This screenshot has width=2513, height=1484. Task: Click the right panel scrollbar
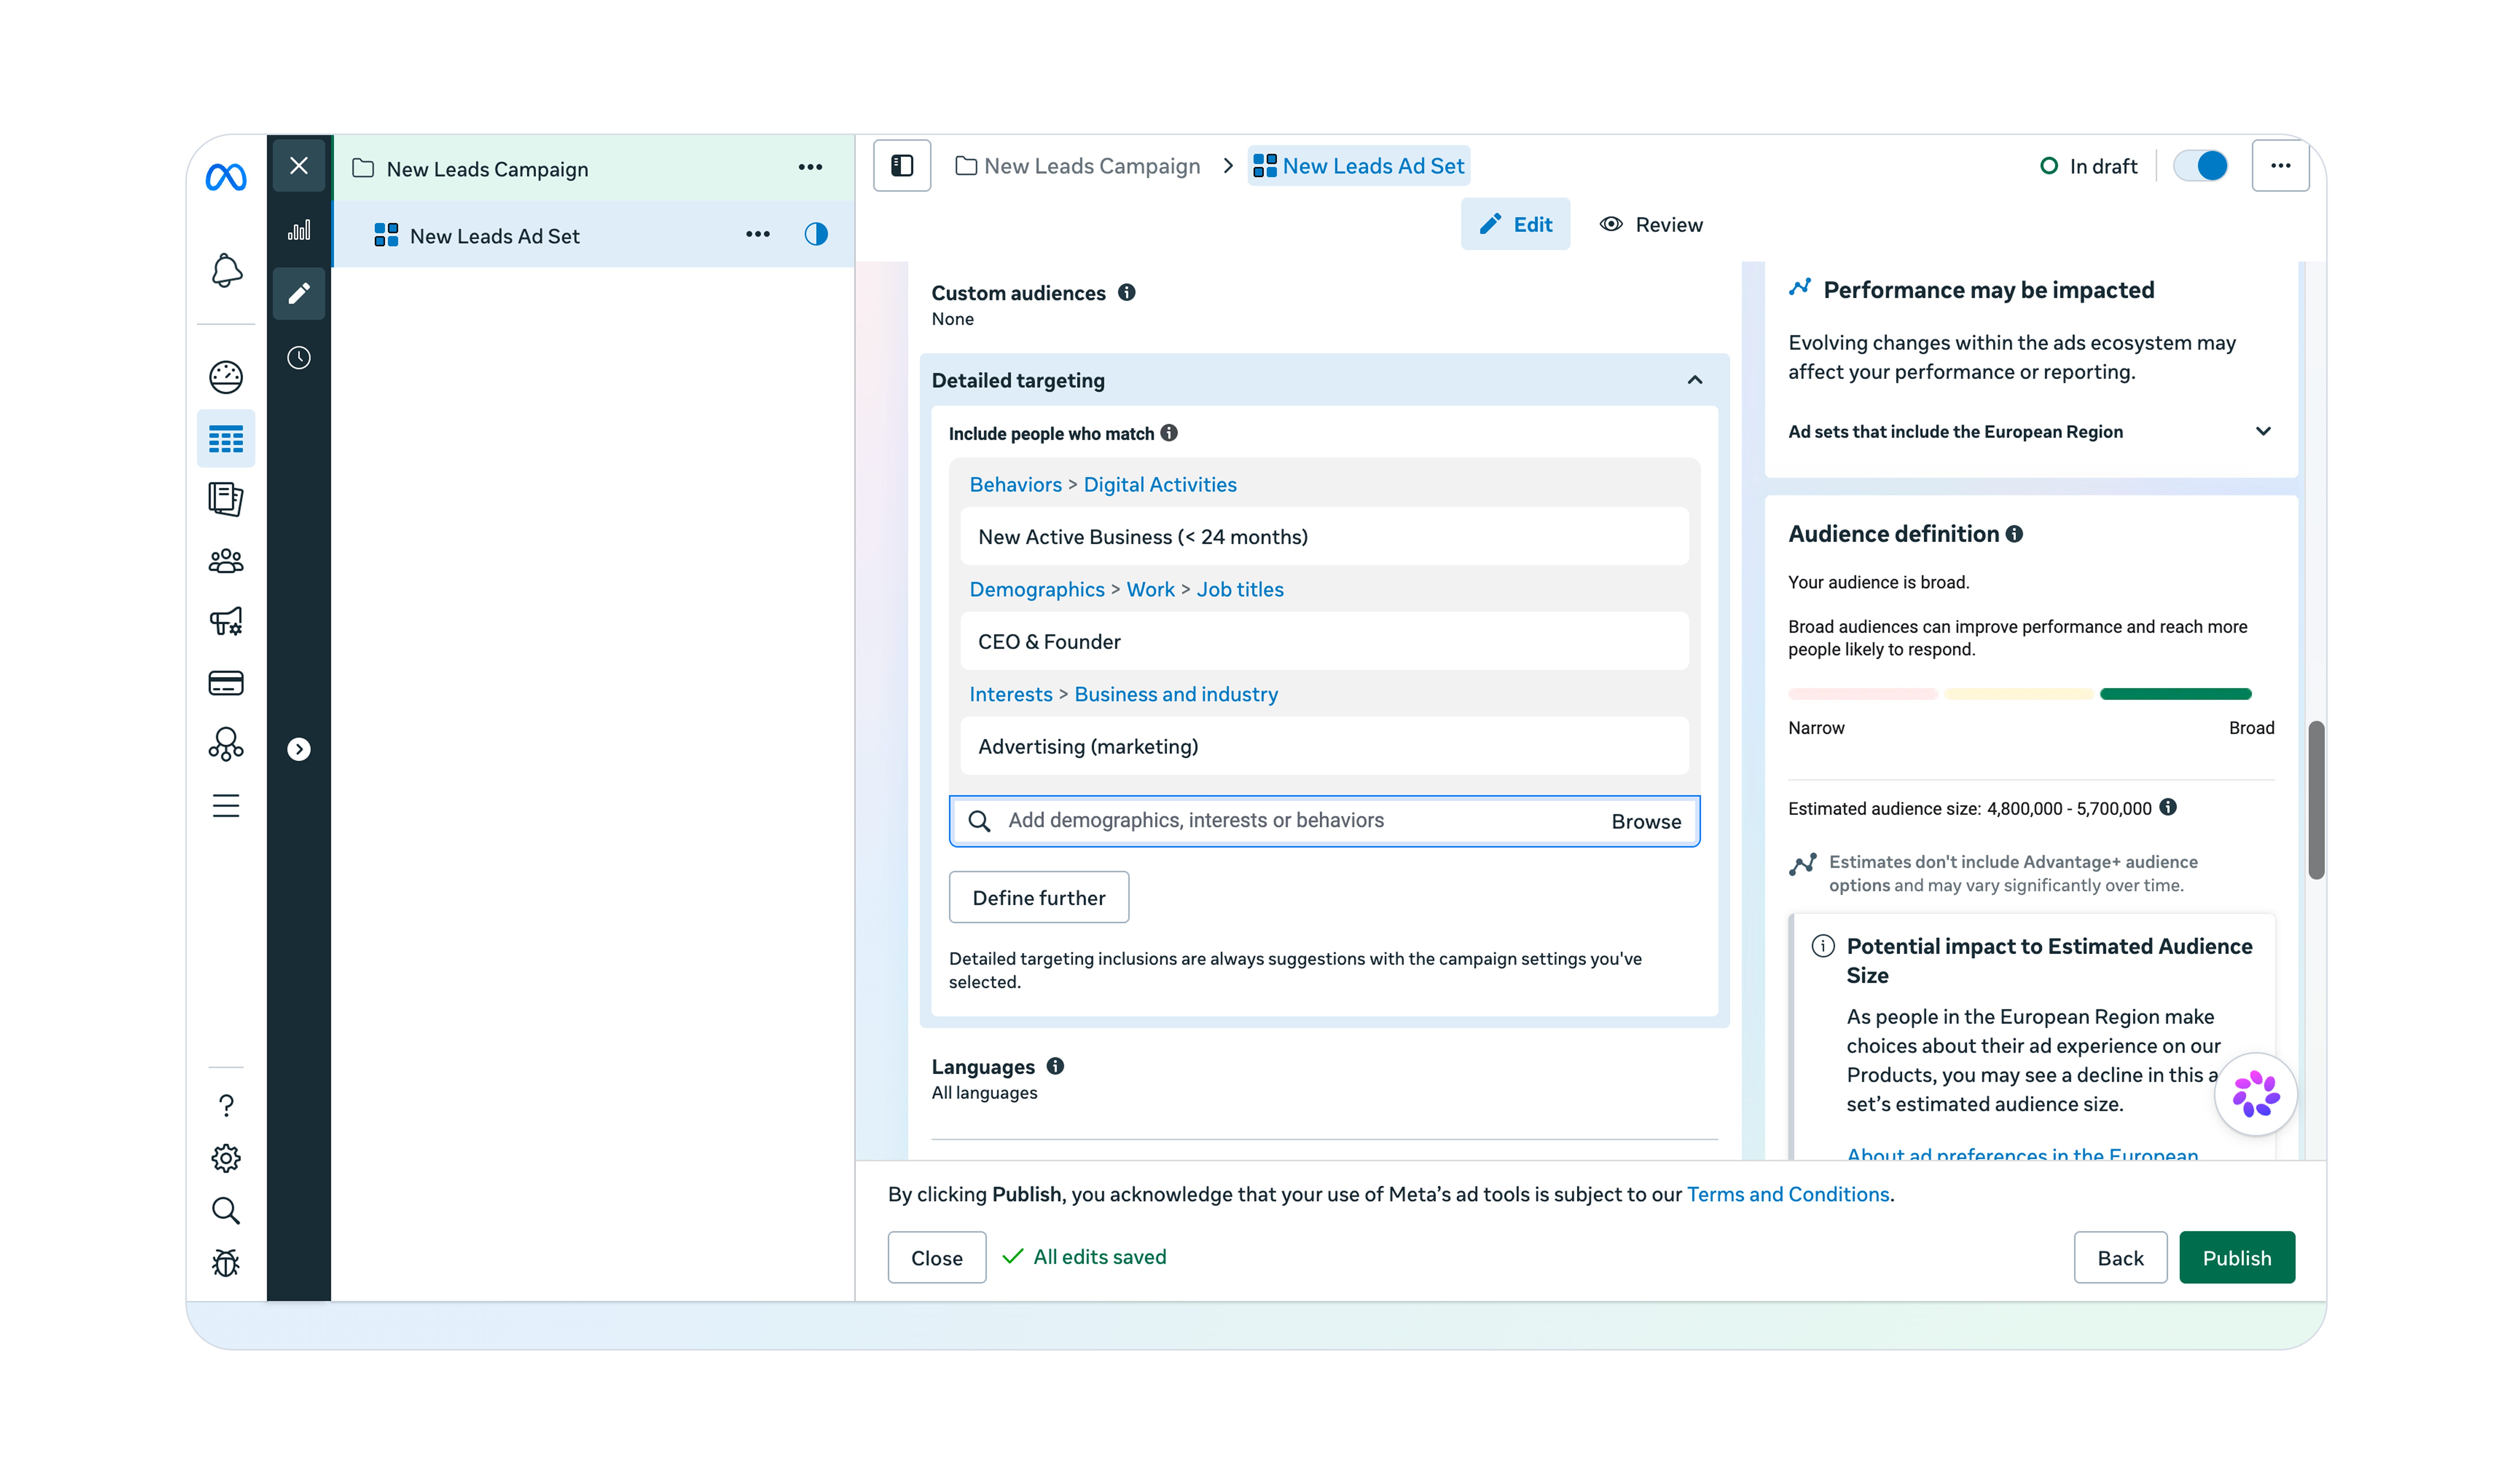point(2316,800)
